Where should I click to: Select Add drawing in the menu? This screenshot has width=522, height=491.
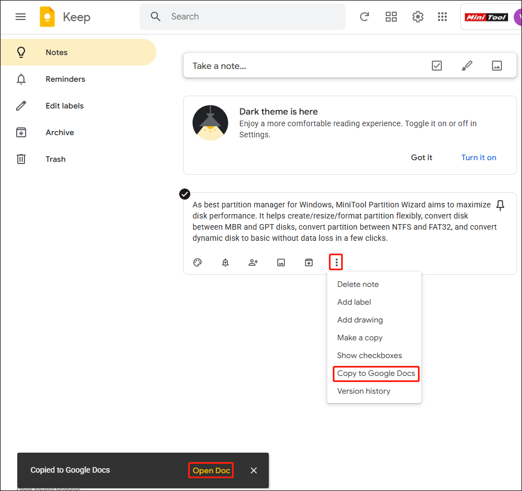374,320
